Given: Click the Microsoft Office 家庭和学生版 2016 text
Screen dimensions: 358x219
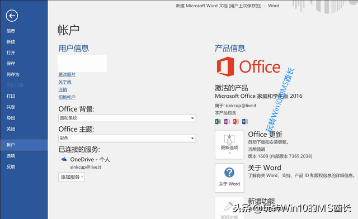Looking at the screenshot, I should (x=258, y=96).
